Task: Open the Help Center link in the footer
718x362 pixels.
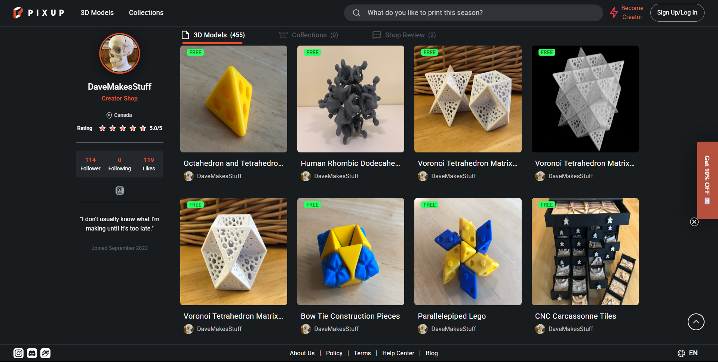Action: [398, 353]
